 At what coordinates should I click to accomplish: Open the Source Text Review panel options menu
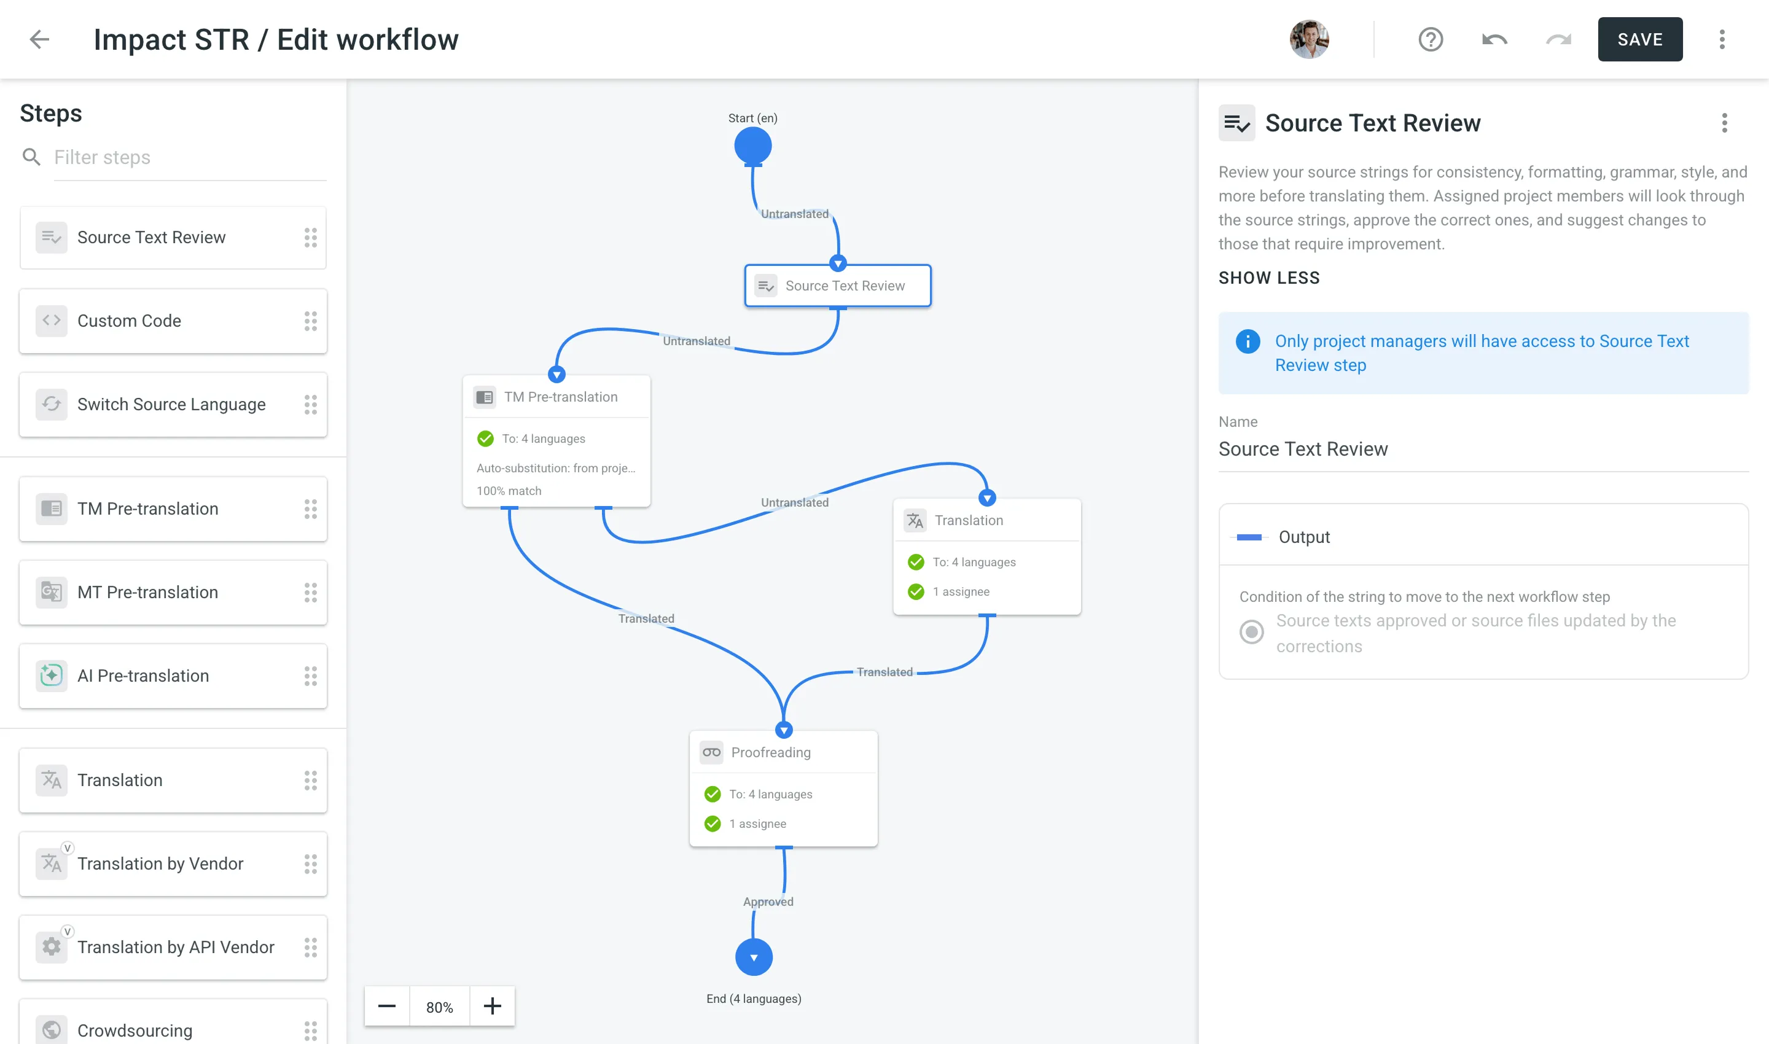[x=1725, y=123]
